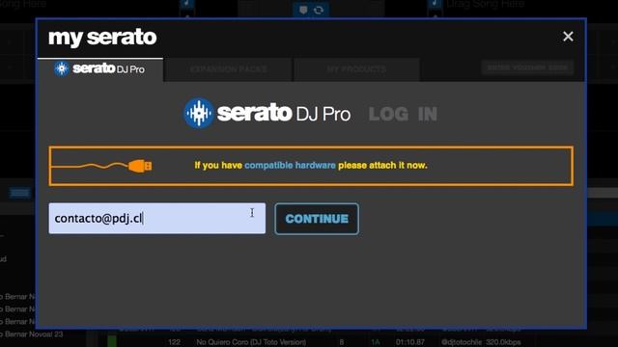This screenshot has width=618, height=347.
Task: Click the 8 value in the No Quiero Coro row
Action: coord(341,342)
